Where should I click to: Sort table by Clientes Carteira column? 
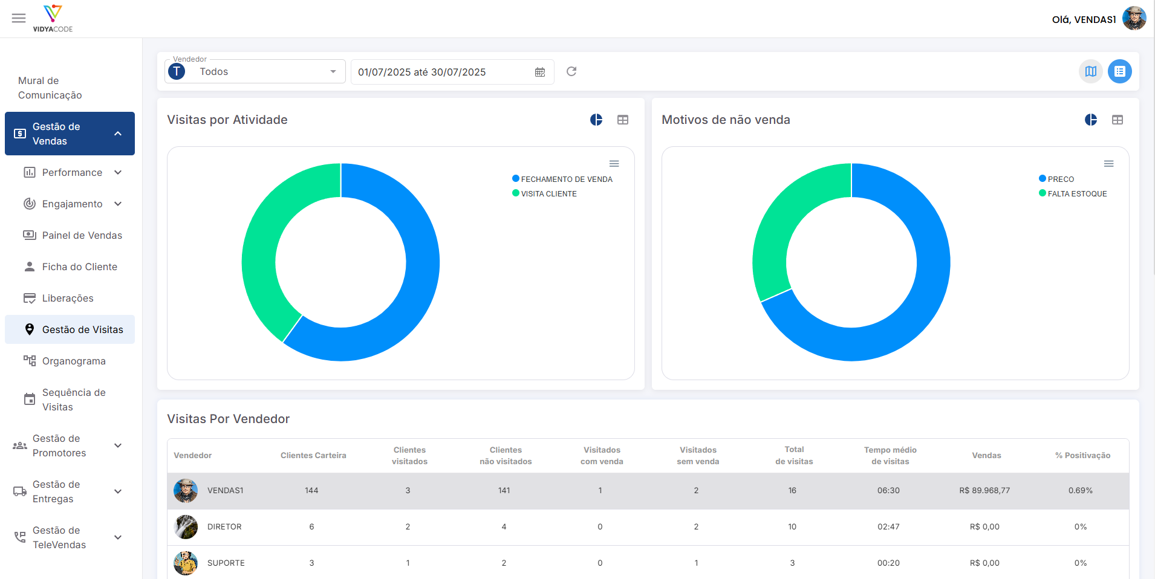click(313, 455)
